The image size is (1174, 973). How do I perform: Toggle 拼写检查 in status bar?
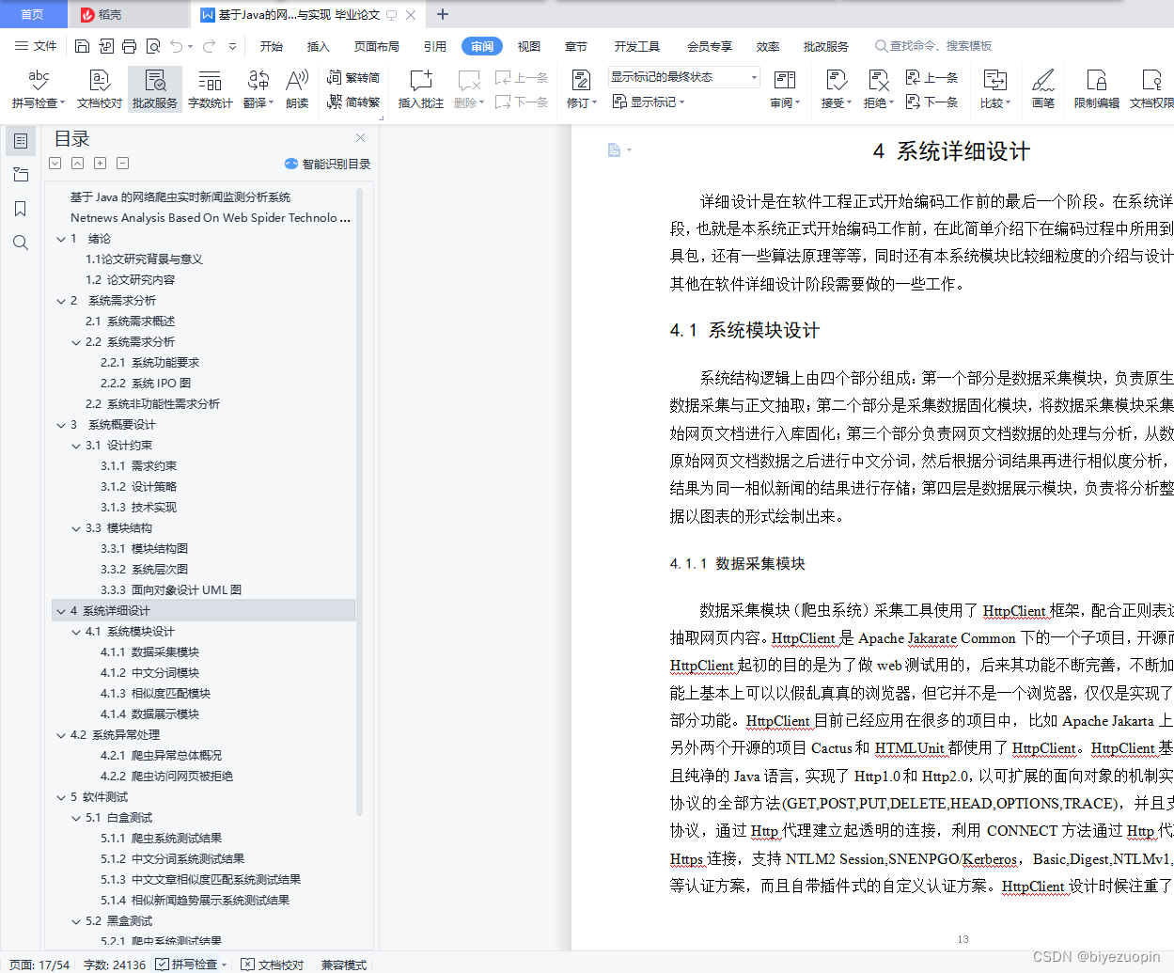click(x=192, y=965)
